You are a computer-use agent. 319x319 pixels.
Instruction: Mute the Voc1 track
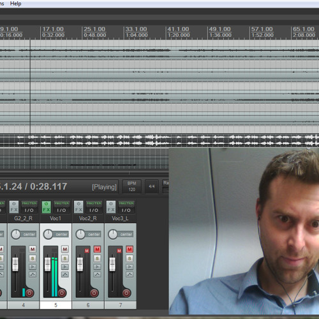tap(65, 249)
